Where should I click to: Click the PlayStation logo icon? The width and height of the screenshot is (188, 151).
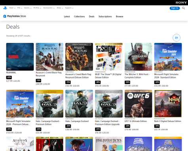pos(5,8)
